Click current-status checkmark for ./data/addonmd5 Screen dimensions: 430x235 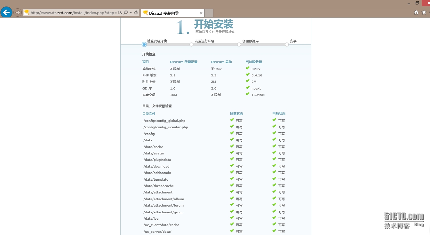274,172
